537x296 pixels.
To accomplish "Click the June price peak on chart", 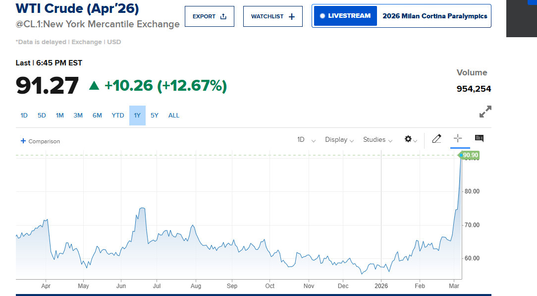I will pos(142,208).
